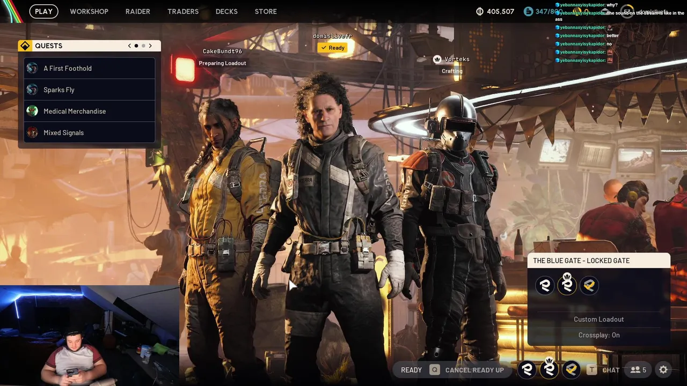Click the READY label in bottom bar
Viewport: 687px width, 386px height.
(x=411, y=370)
